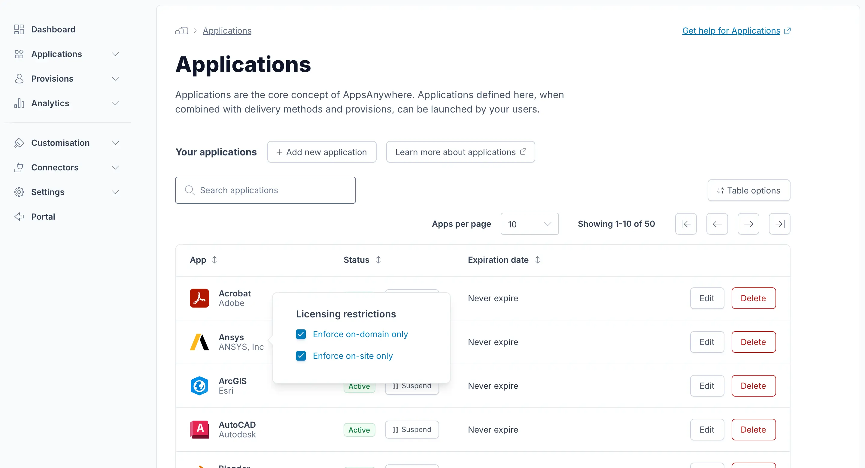Click the ArcGIS app icon
The width and height of the screenshot is (865, 468).
[199, 385]
